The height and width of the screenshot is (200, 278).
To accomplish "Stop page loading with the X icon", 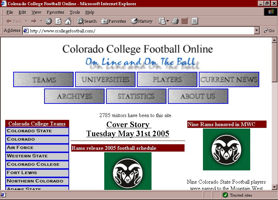I will click(x=48, y=21).
